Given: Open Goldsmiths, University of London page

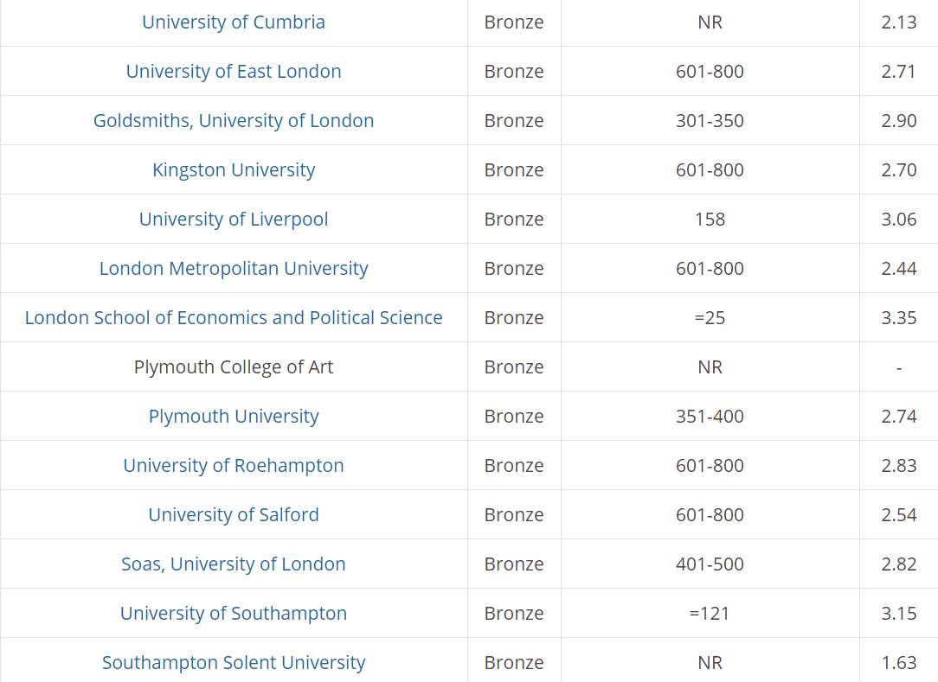Looking at the screenshot, I should tap(234, 121).
